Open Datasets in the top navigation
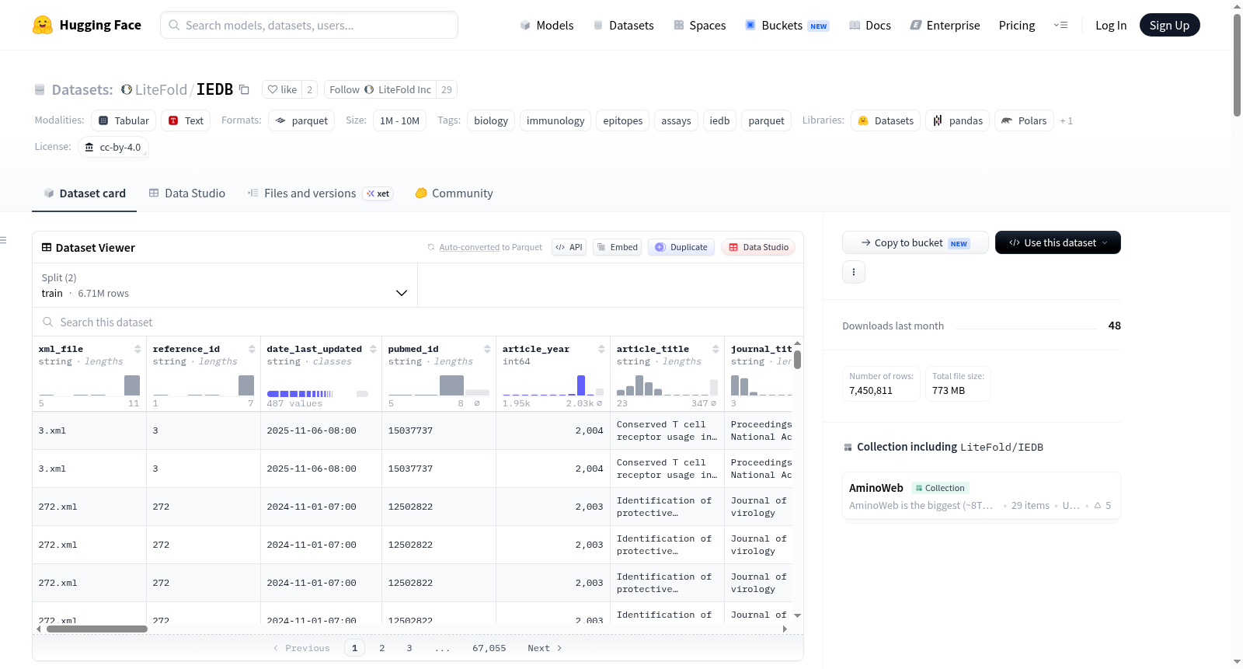Image resolution: width=1243 pixels, height=669 pixels. (x=623, y=25)
